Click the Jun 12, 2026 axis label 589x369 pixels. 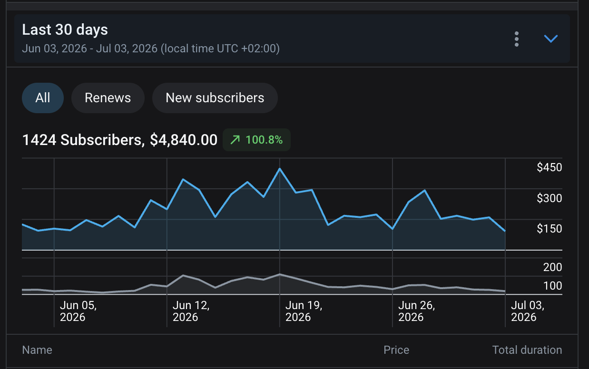tap(191, 311)
